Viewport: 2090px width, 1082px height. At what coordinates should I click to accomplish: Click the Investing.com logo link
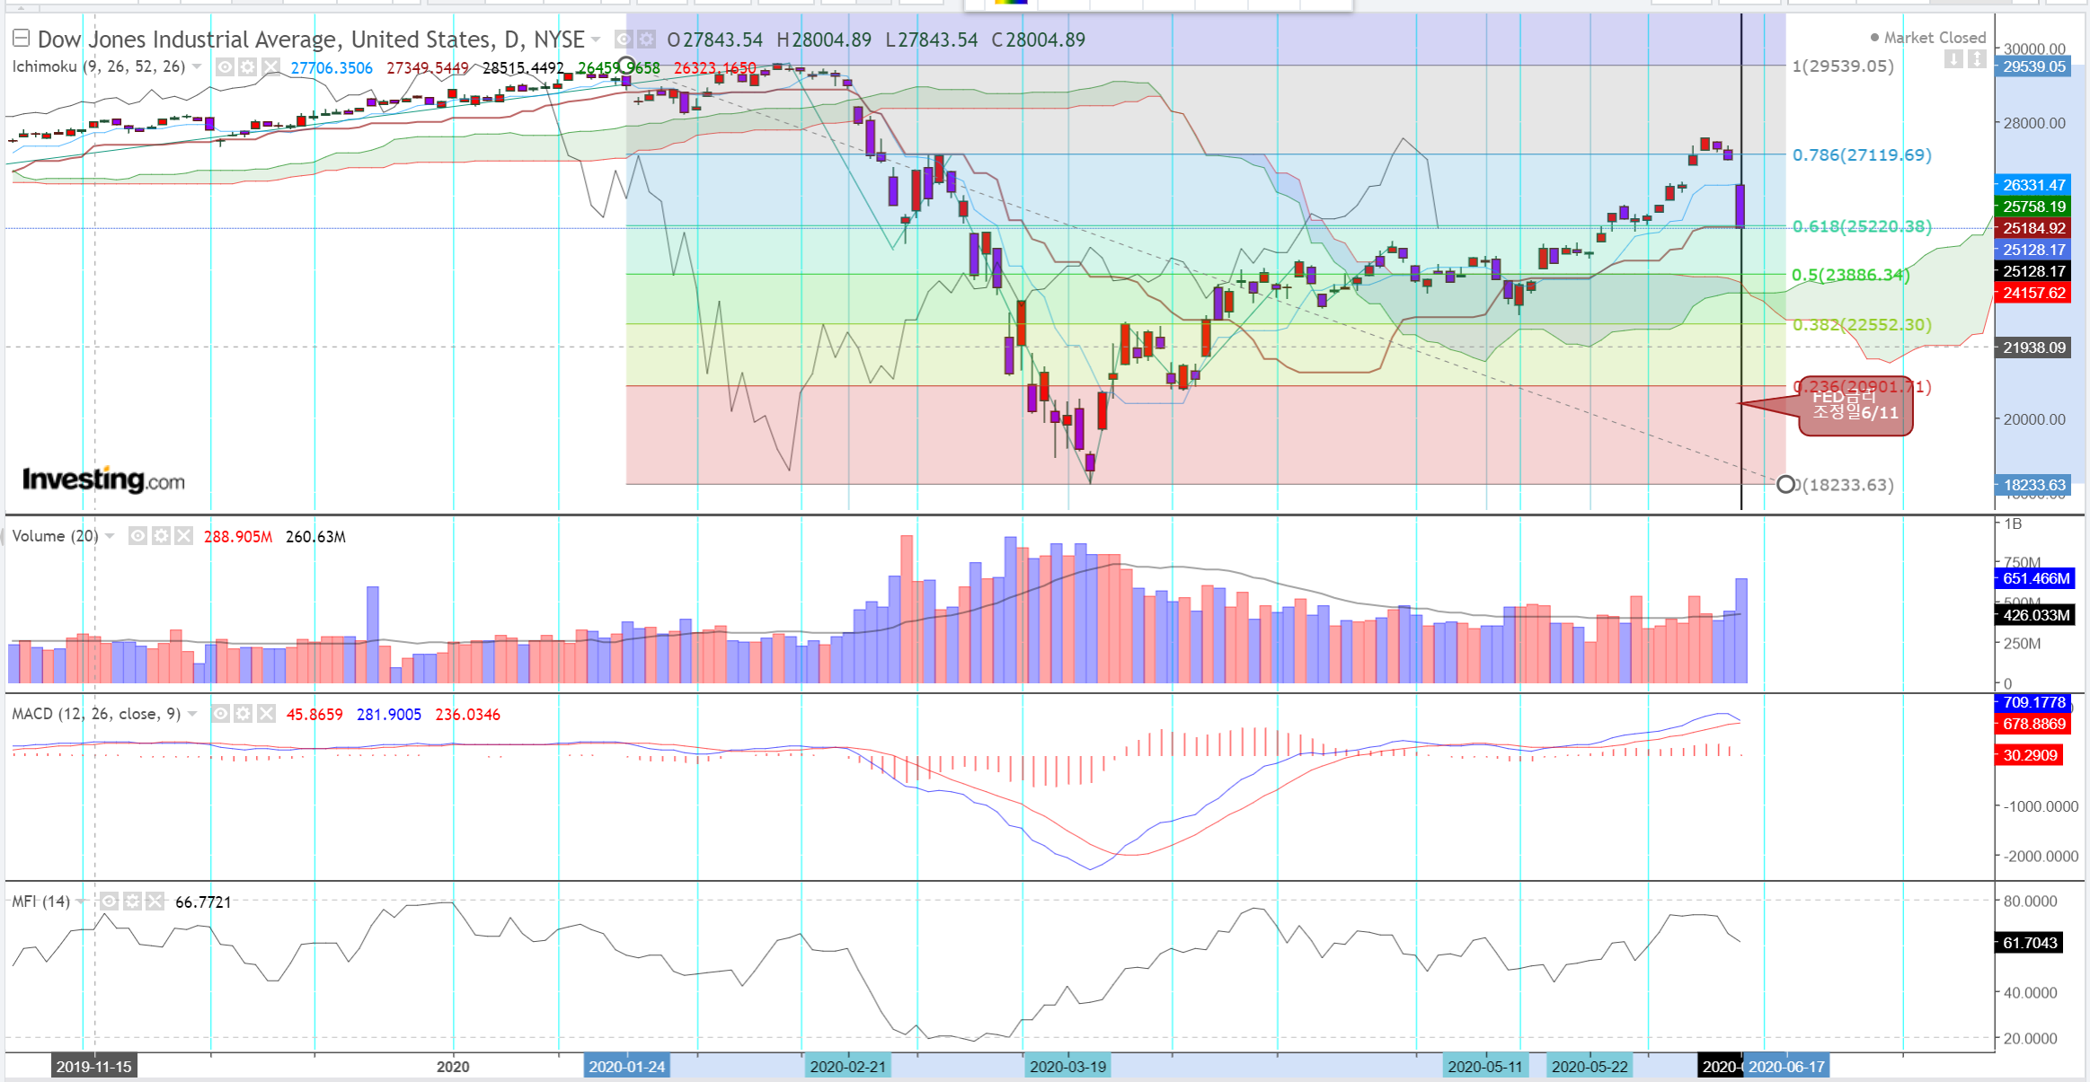(103, 479)
